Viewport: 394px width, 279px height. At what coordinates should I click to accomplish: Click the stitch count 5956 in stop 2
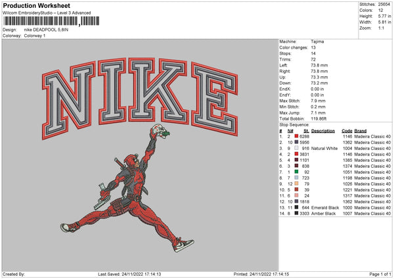point(304,143)
